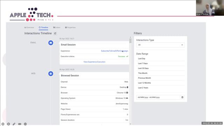Click timeline scrollbar down arrow
224x126 pixels.
130,124
